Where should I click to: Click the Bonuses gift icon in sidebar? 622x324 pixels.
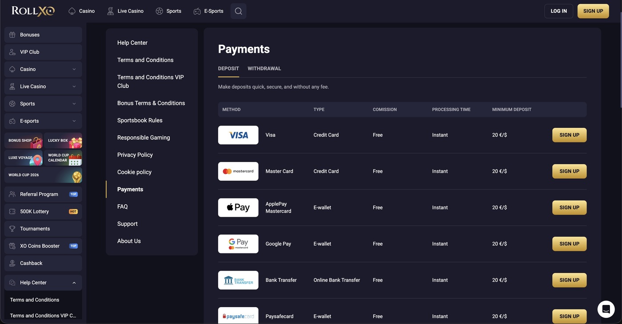pyautogui.click(x=12, y=35)
